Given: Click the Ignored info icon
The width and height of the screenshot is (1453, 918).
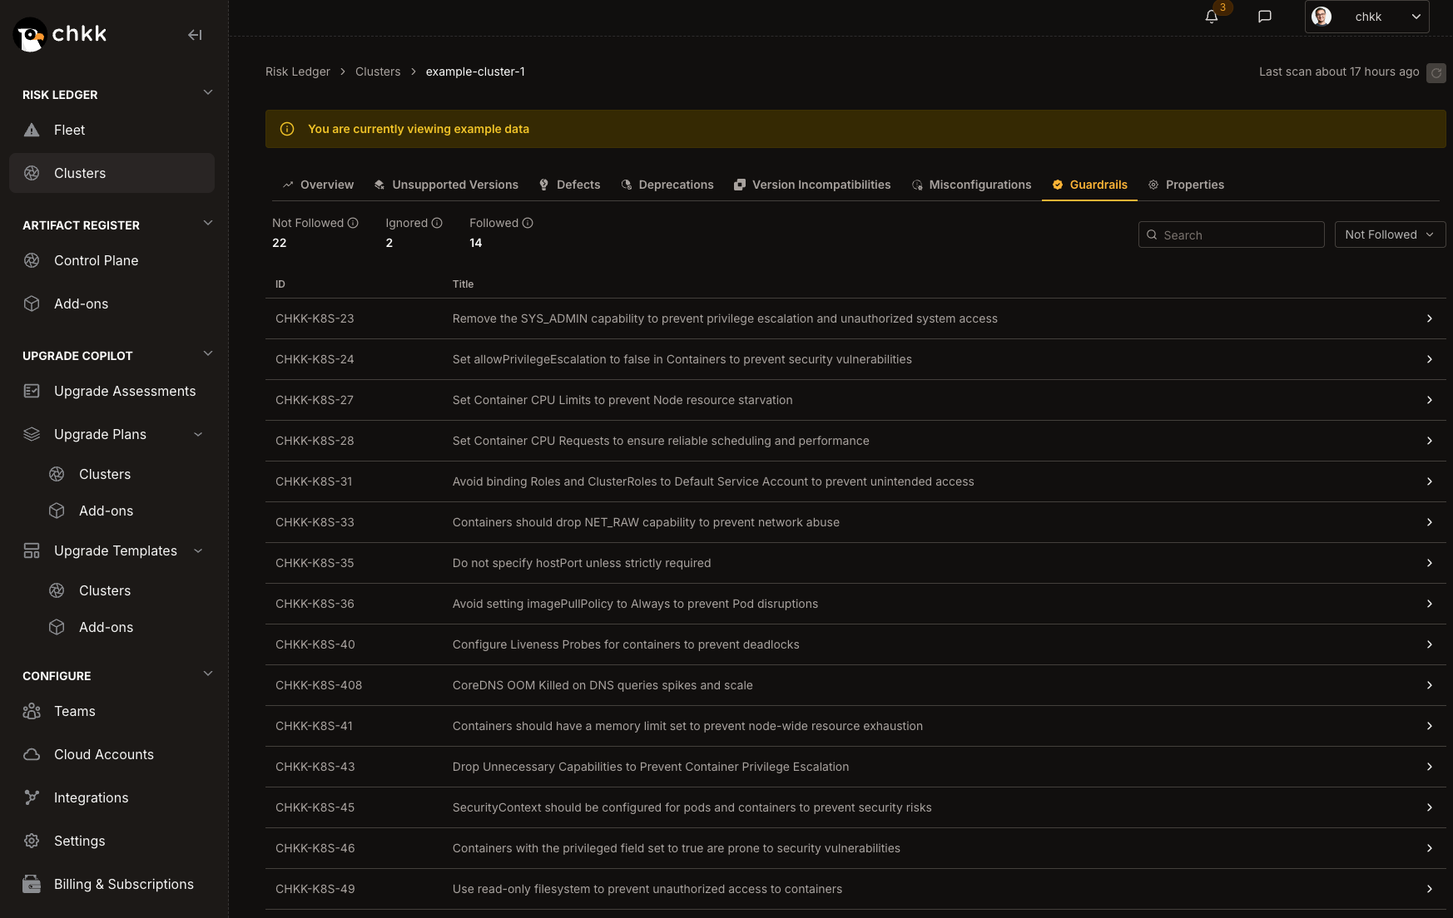Looking at the screenshot, I should click(437, 223).
